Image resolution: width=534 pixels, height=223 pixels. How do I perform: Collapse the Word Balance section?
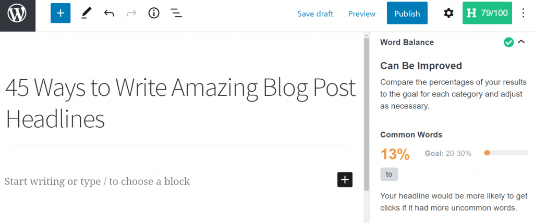521,42
